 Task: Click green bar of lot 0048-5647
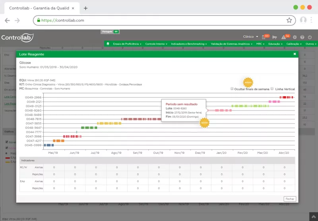pos(89,128)
